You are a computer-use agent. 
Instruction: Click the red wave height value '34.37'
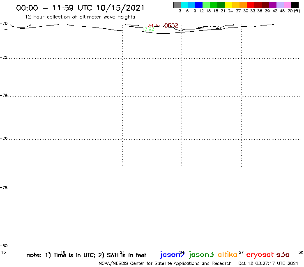click(x=154, y=25)
